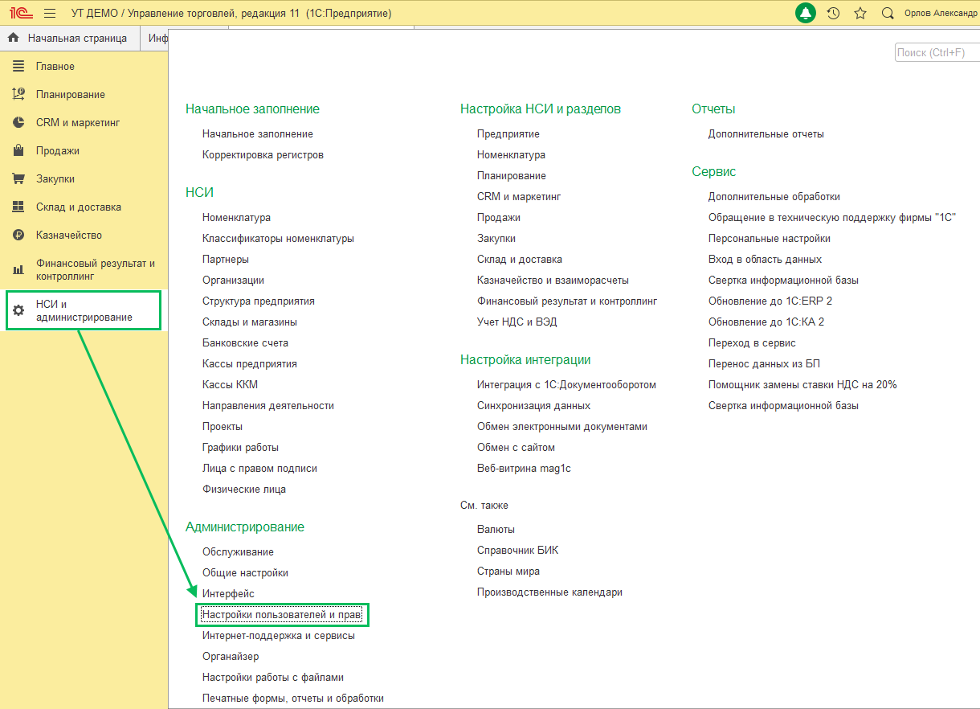Switch to the Начальная страница tab
This screenshot has width=980, height=709.
click(70, 38)
